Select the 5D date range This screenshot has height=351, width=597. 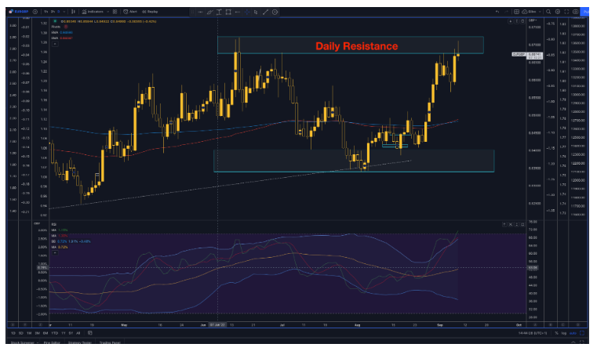click(21, 333)
